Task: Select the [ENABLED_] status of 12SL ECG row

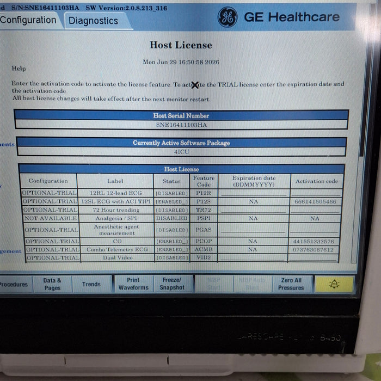Action: (172, 202)
